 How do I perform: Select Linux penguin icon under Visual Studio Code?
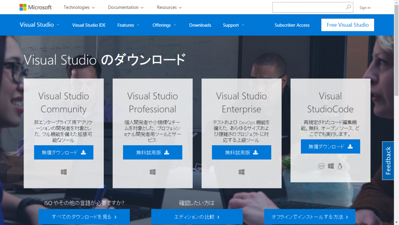[x=339, y=166]
